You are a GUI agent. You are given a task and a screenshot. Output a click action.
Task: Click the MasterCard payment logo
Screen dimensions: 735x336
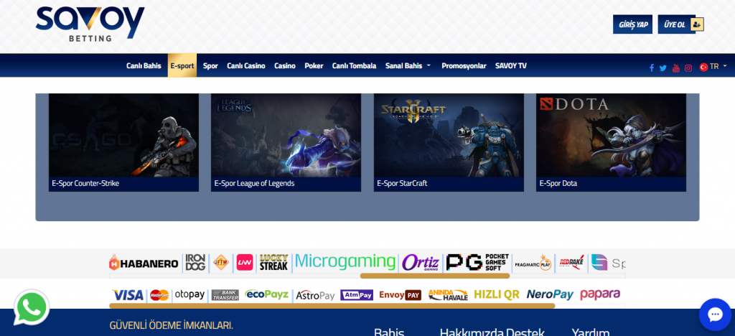tap(159, 295)
